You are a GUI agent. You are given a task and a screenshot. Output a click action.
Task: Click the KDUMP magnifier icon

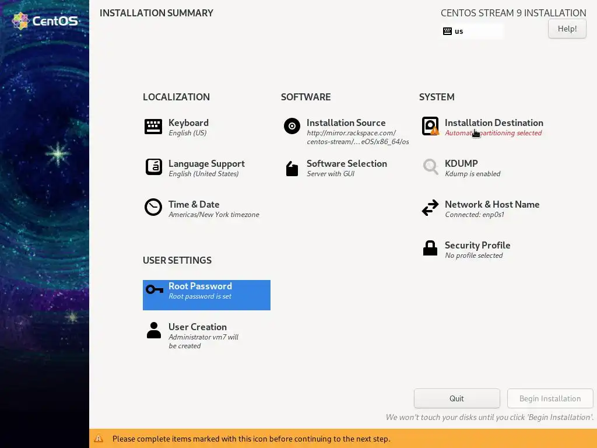coord(430,166)
